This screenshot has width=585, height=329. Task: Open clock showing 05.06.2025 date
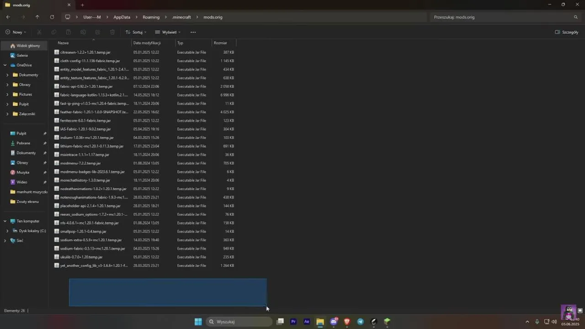[x=570, y=322]
